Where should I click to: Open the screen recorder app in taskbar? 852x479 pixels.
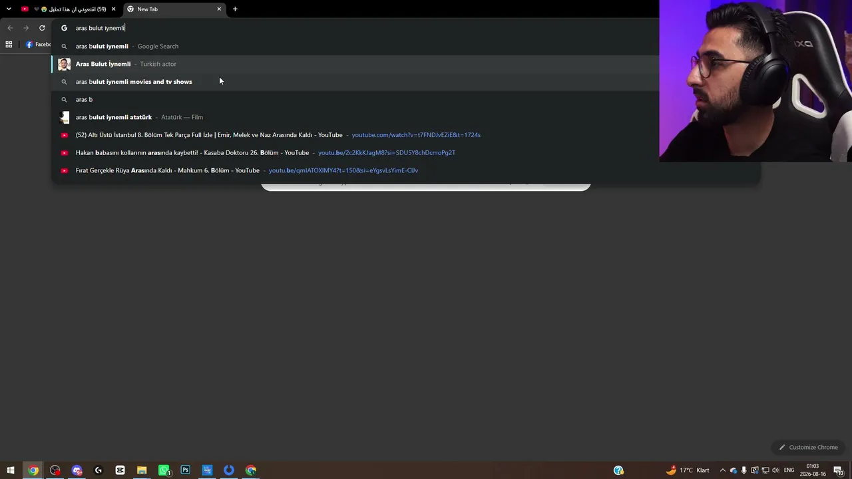point(55,470)
